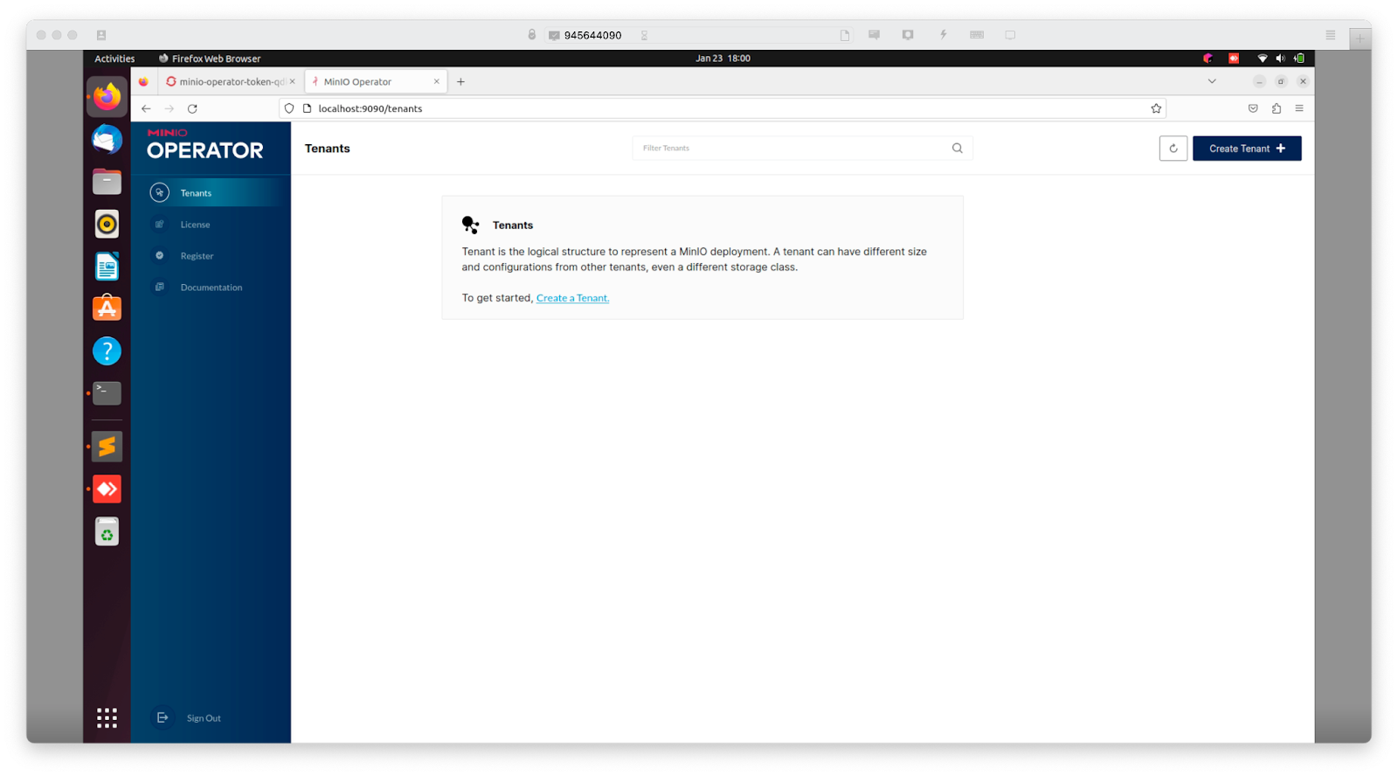This screenshot has height=776, width=1398.
Task: Open the Terminal from the Ubuntu dock
Action: 107,393
